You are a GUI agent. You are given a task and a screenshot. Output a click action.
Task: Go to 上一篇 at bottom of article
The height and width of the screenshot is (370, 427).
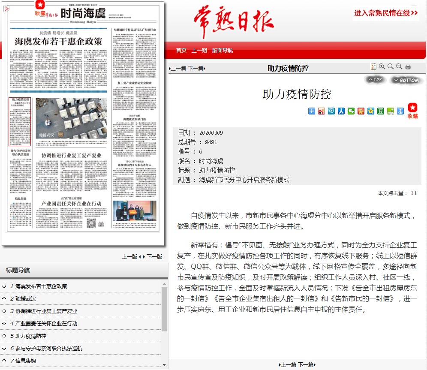pos(288,364)
